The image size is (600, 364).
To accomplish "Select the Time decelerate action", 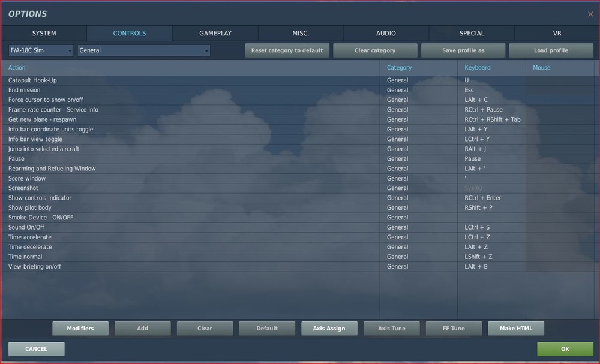I will point(190,247).
